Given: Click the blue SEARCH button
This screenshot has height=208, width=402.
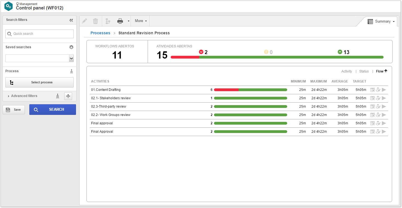Looking at the screenshot, I should [53, 110].
